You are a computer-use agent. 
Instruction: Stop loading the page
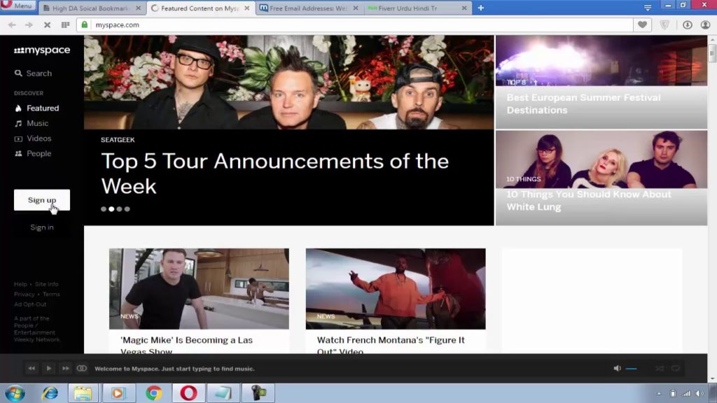pos(47,24)
